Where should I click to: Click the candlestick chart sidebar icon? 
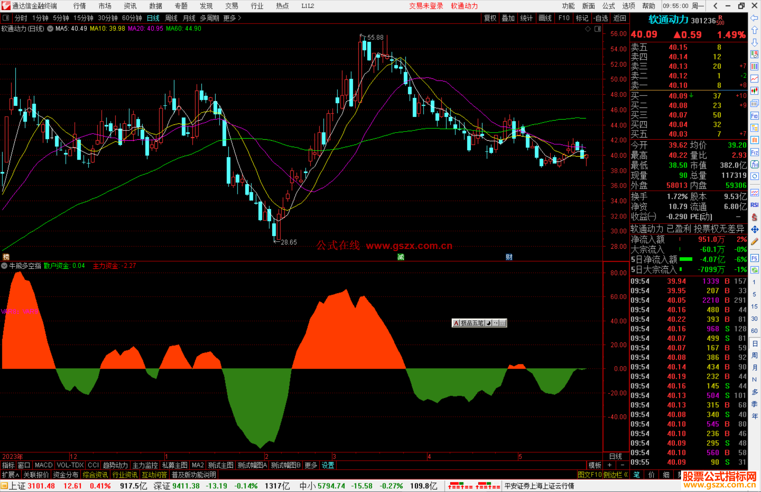tap(754, 91)
